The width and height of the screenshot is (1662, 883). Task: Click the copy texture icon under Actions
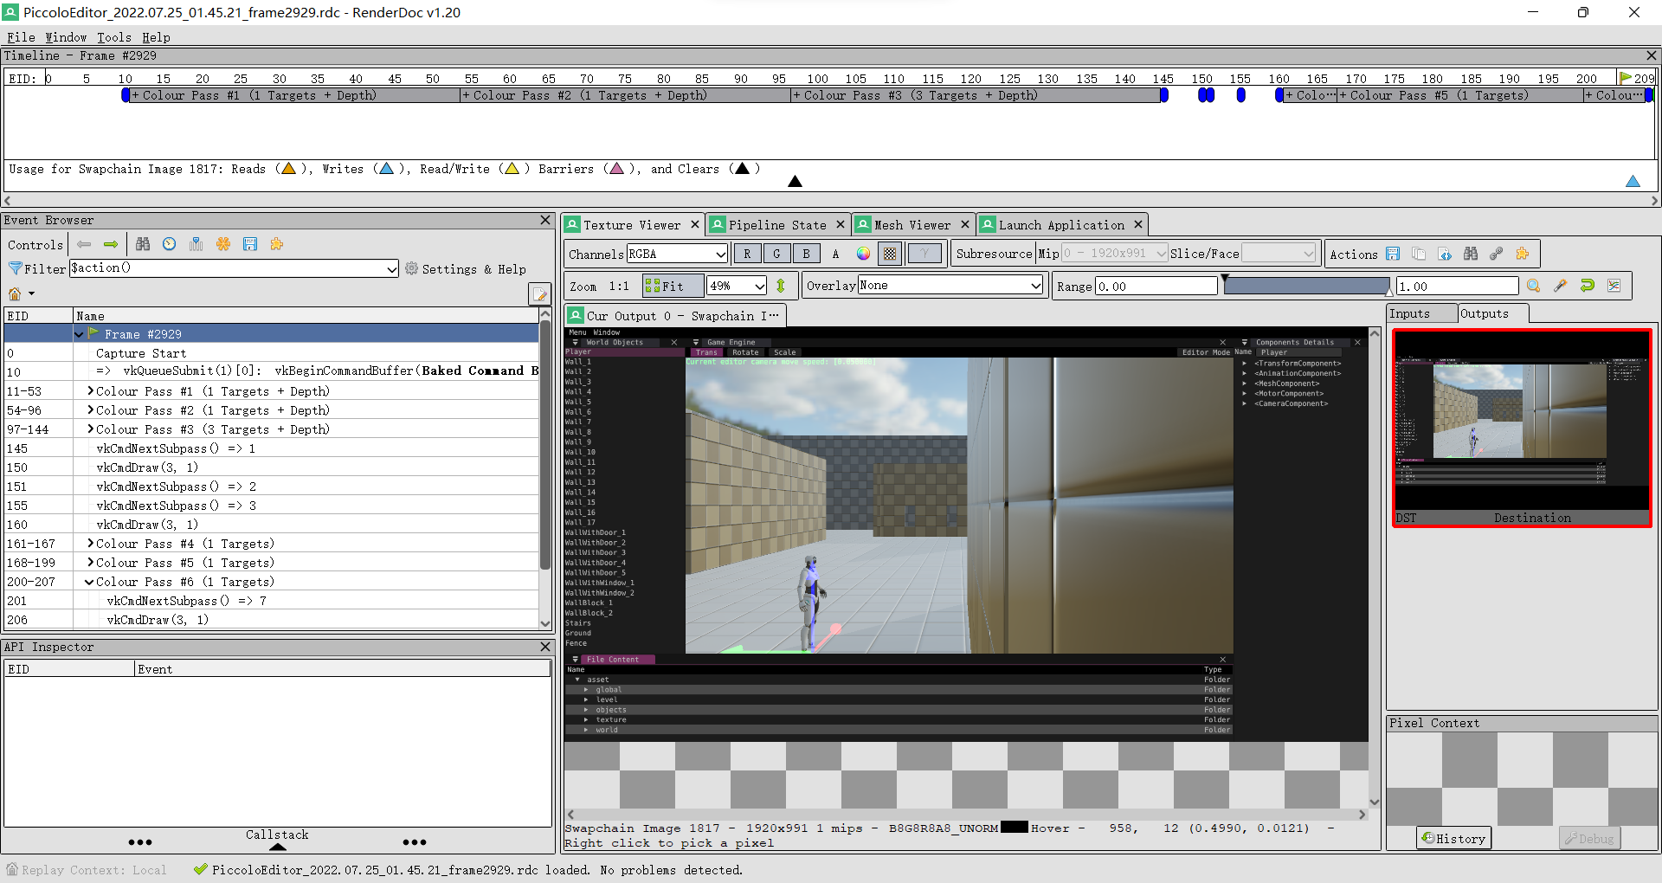(x=1419, y=254)
